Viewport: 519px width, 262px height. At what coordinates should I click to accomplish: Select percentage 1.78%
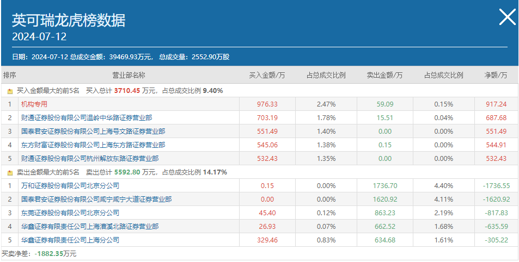point(326,117)
